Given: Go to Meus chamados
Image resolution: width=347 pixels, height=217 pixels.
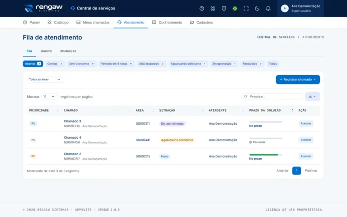Looking at the screenshot, I should (x=93, y=22).
